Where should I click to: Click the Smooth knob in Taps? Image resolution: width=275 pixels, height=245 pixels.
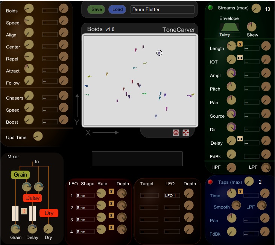click(236, 205)
